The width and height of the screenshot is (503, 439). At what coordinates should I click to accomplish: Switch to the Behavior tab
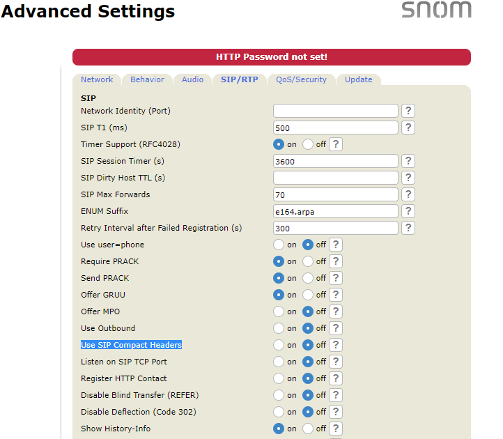[x=147, y=79]
